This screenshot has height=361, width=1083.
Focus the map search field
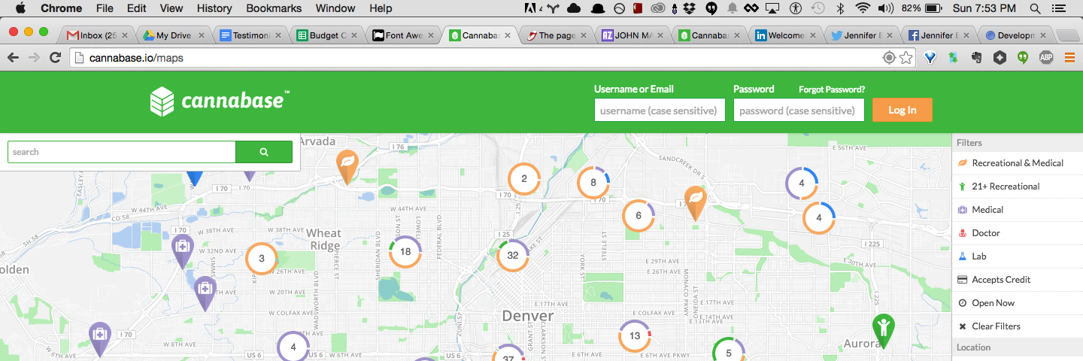tap(122, 152)
